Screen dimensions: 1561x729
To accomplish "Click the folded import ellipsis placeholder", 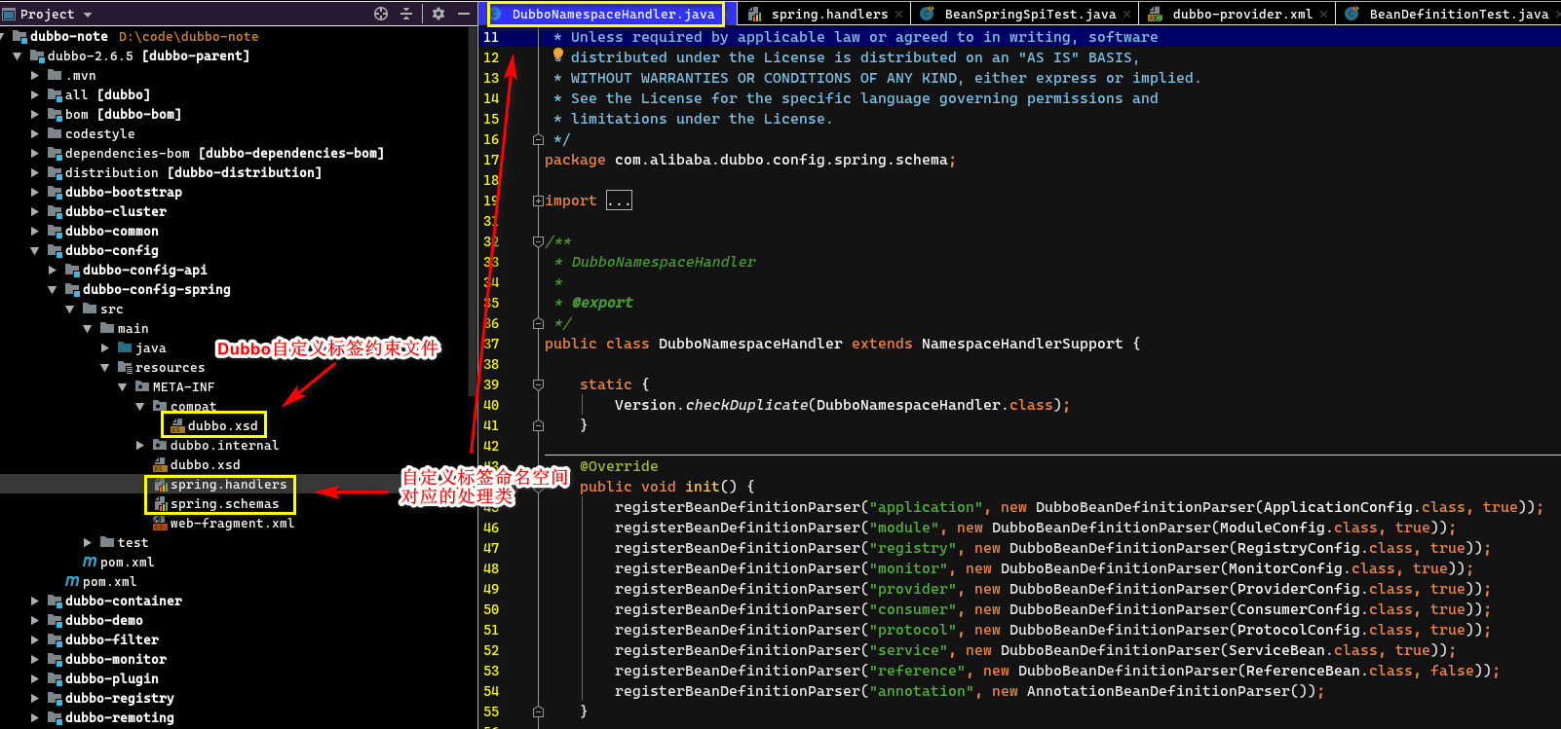I will 619,200.
